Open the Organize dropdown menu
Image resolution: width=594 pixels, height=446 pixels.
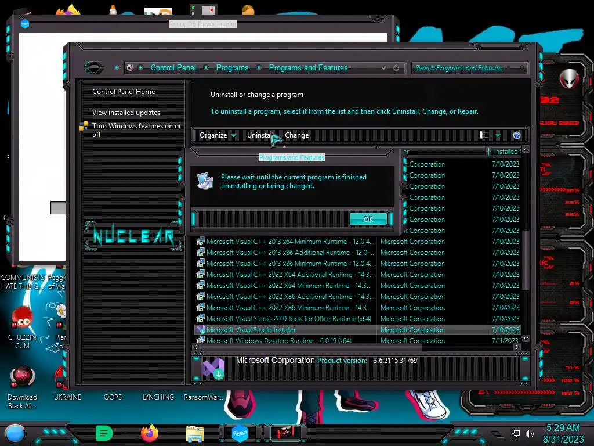tap(218, 135)
